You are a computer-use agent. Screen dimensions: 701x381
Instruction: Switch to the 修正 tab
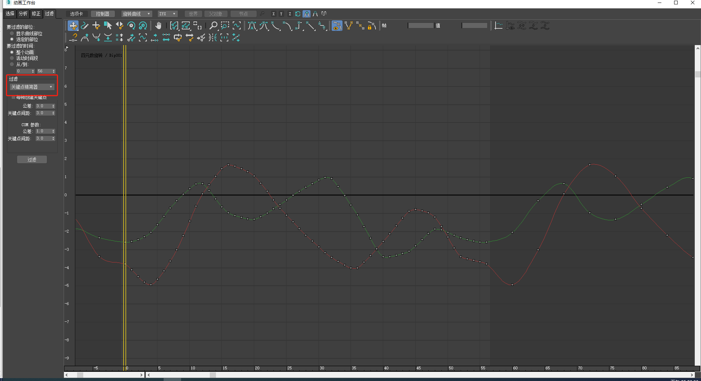(x=36, y=14)
